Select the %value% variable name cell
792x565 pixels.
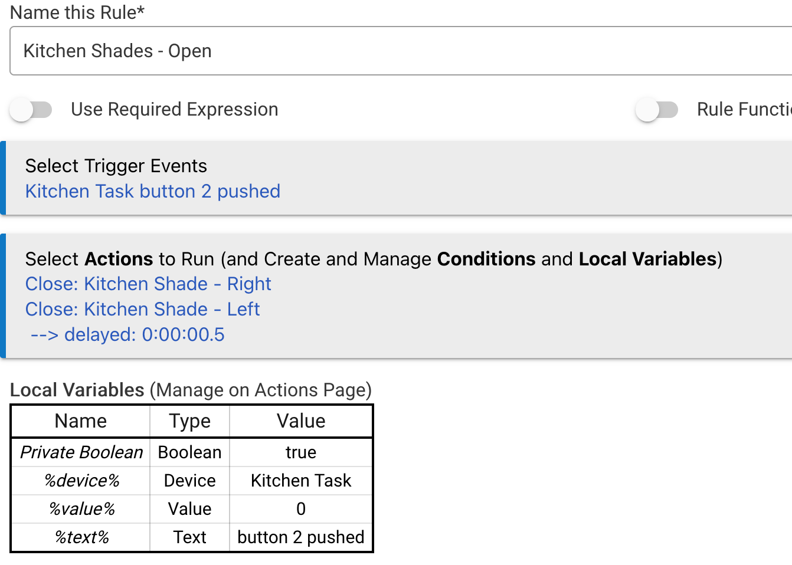point(81,509)
